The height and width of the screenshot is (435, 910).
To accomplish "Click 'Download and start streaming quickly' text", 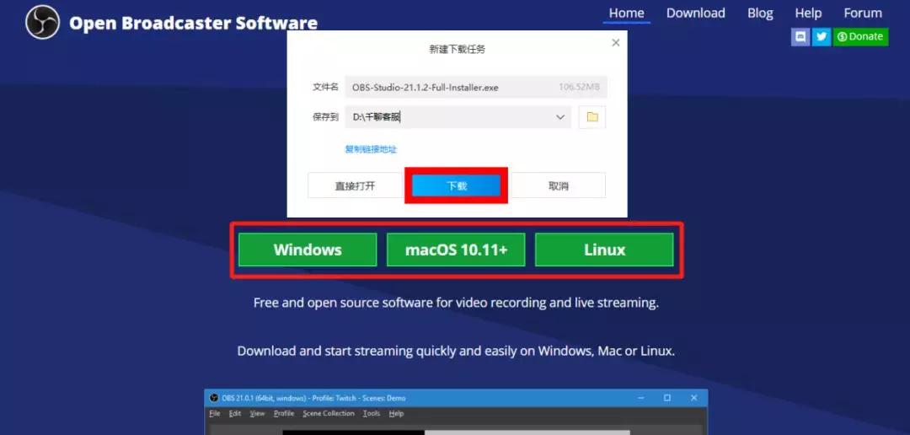I will [456, 352].
